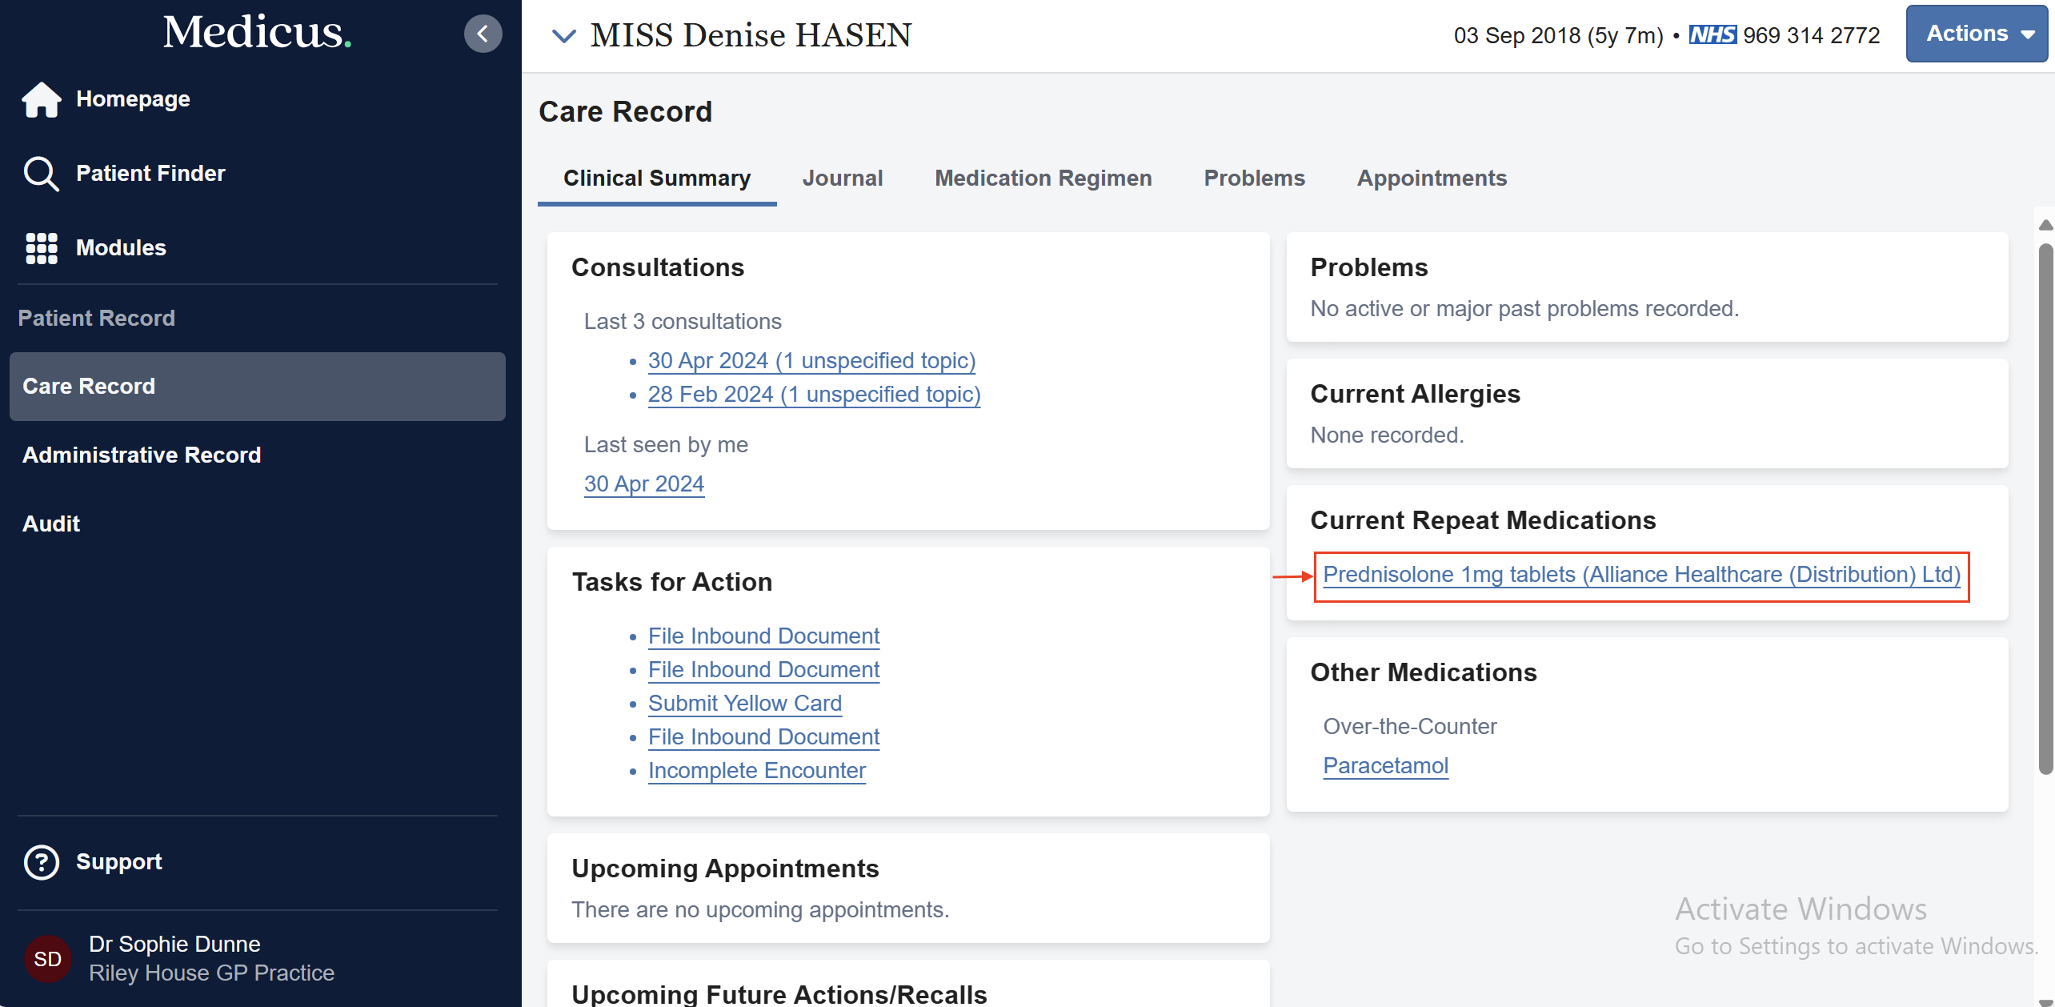Open the Submit Yellow Card task
Image resolution: width=2055 pixels, height=1007 pixels.
[744, 703]
